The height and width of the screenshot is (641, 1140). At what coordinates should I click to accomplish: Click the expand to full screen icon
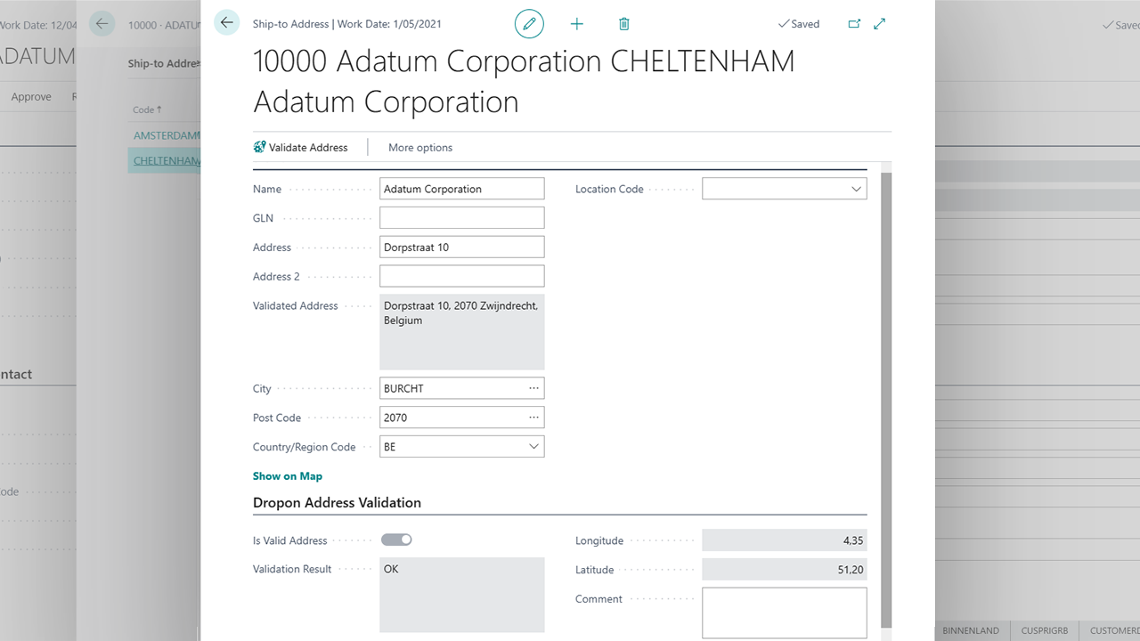click(x=880, y=24)
